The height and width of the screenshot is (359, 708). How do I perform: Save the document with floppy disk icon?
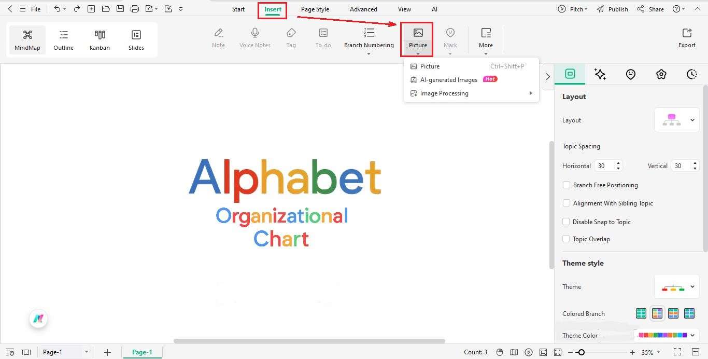click(x=120, y=9)
